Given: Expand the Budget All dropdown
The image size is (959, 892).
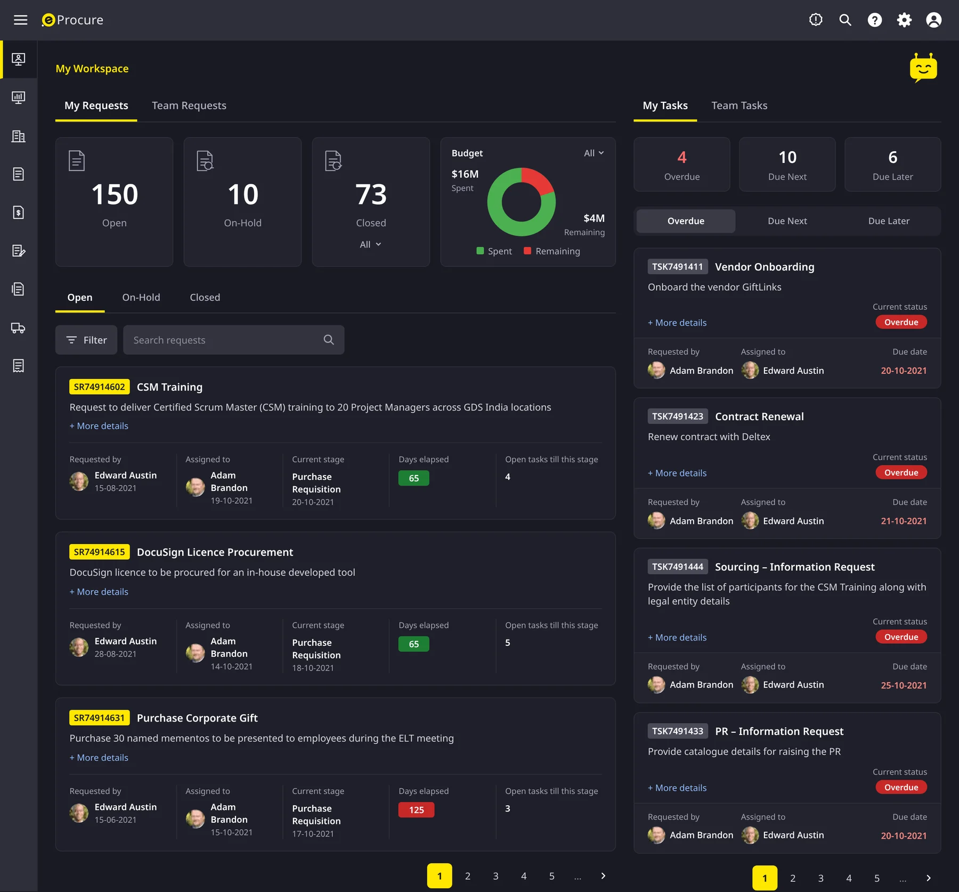Looking at the screenshot, I should click(x=594, y=153).
